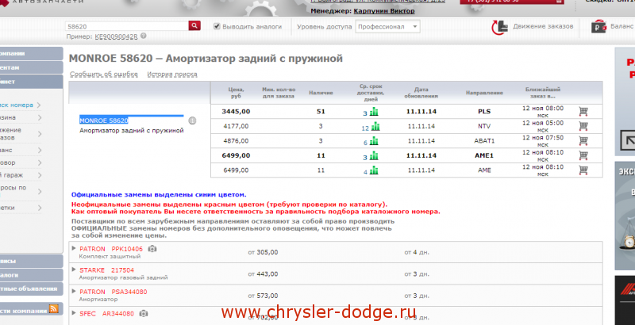635x325 pixels.
Task: Click the 'от 305,00' price text
Action: (263, 252)
